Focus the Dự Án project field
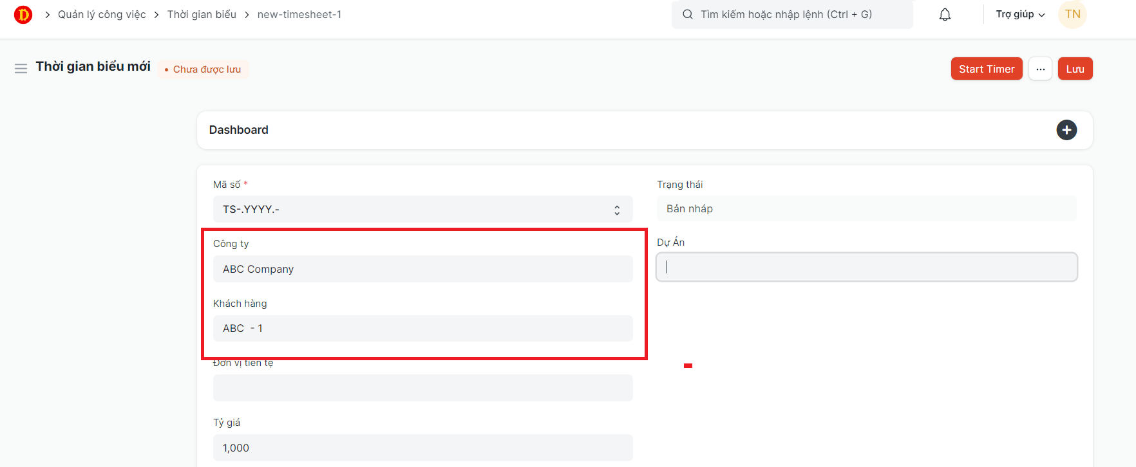Screen dimensions: 1136x467 [866, 267]
